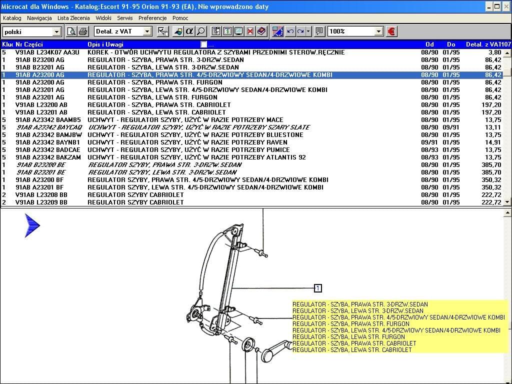The image size is (512, 384).
Task: Click the red book icon
Action: click(261, 31)
